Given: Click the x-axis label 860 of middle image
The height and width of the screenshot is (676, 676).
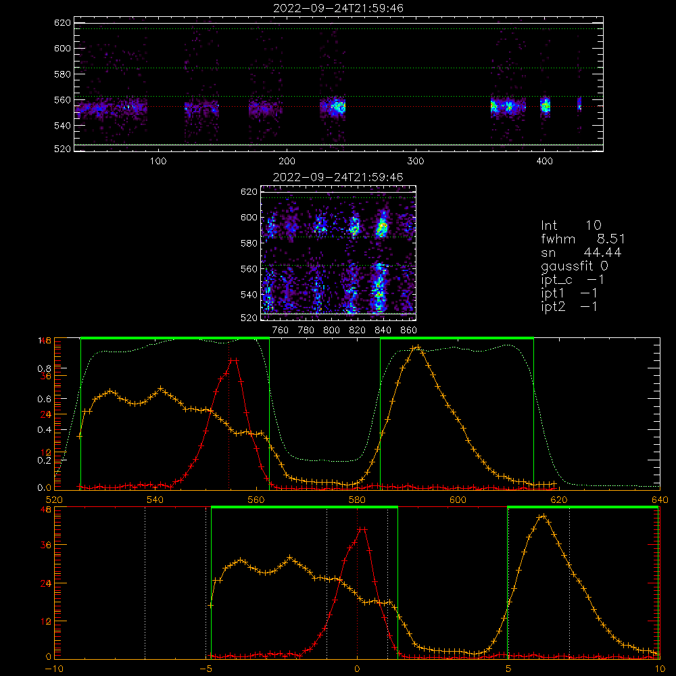Looking at the screenshot, I should click(x=409, y=331).
